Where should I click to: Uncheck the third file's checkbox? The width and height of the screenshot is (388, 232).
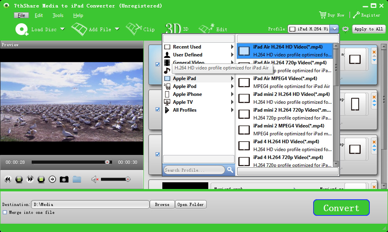coord(158,154)
